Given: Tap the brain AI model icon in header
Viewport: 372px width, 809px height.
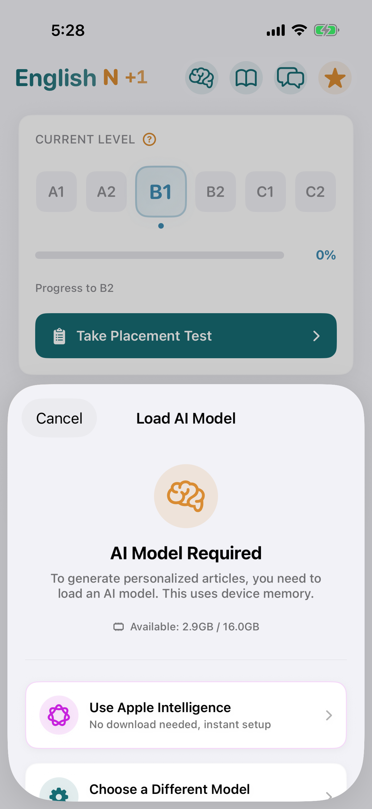Looking at the screenshot, I should [201, 77].
